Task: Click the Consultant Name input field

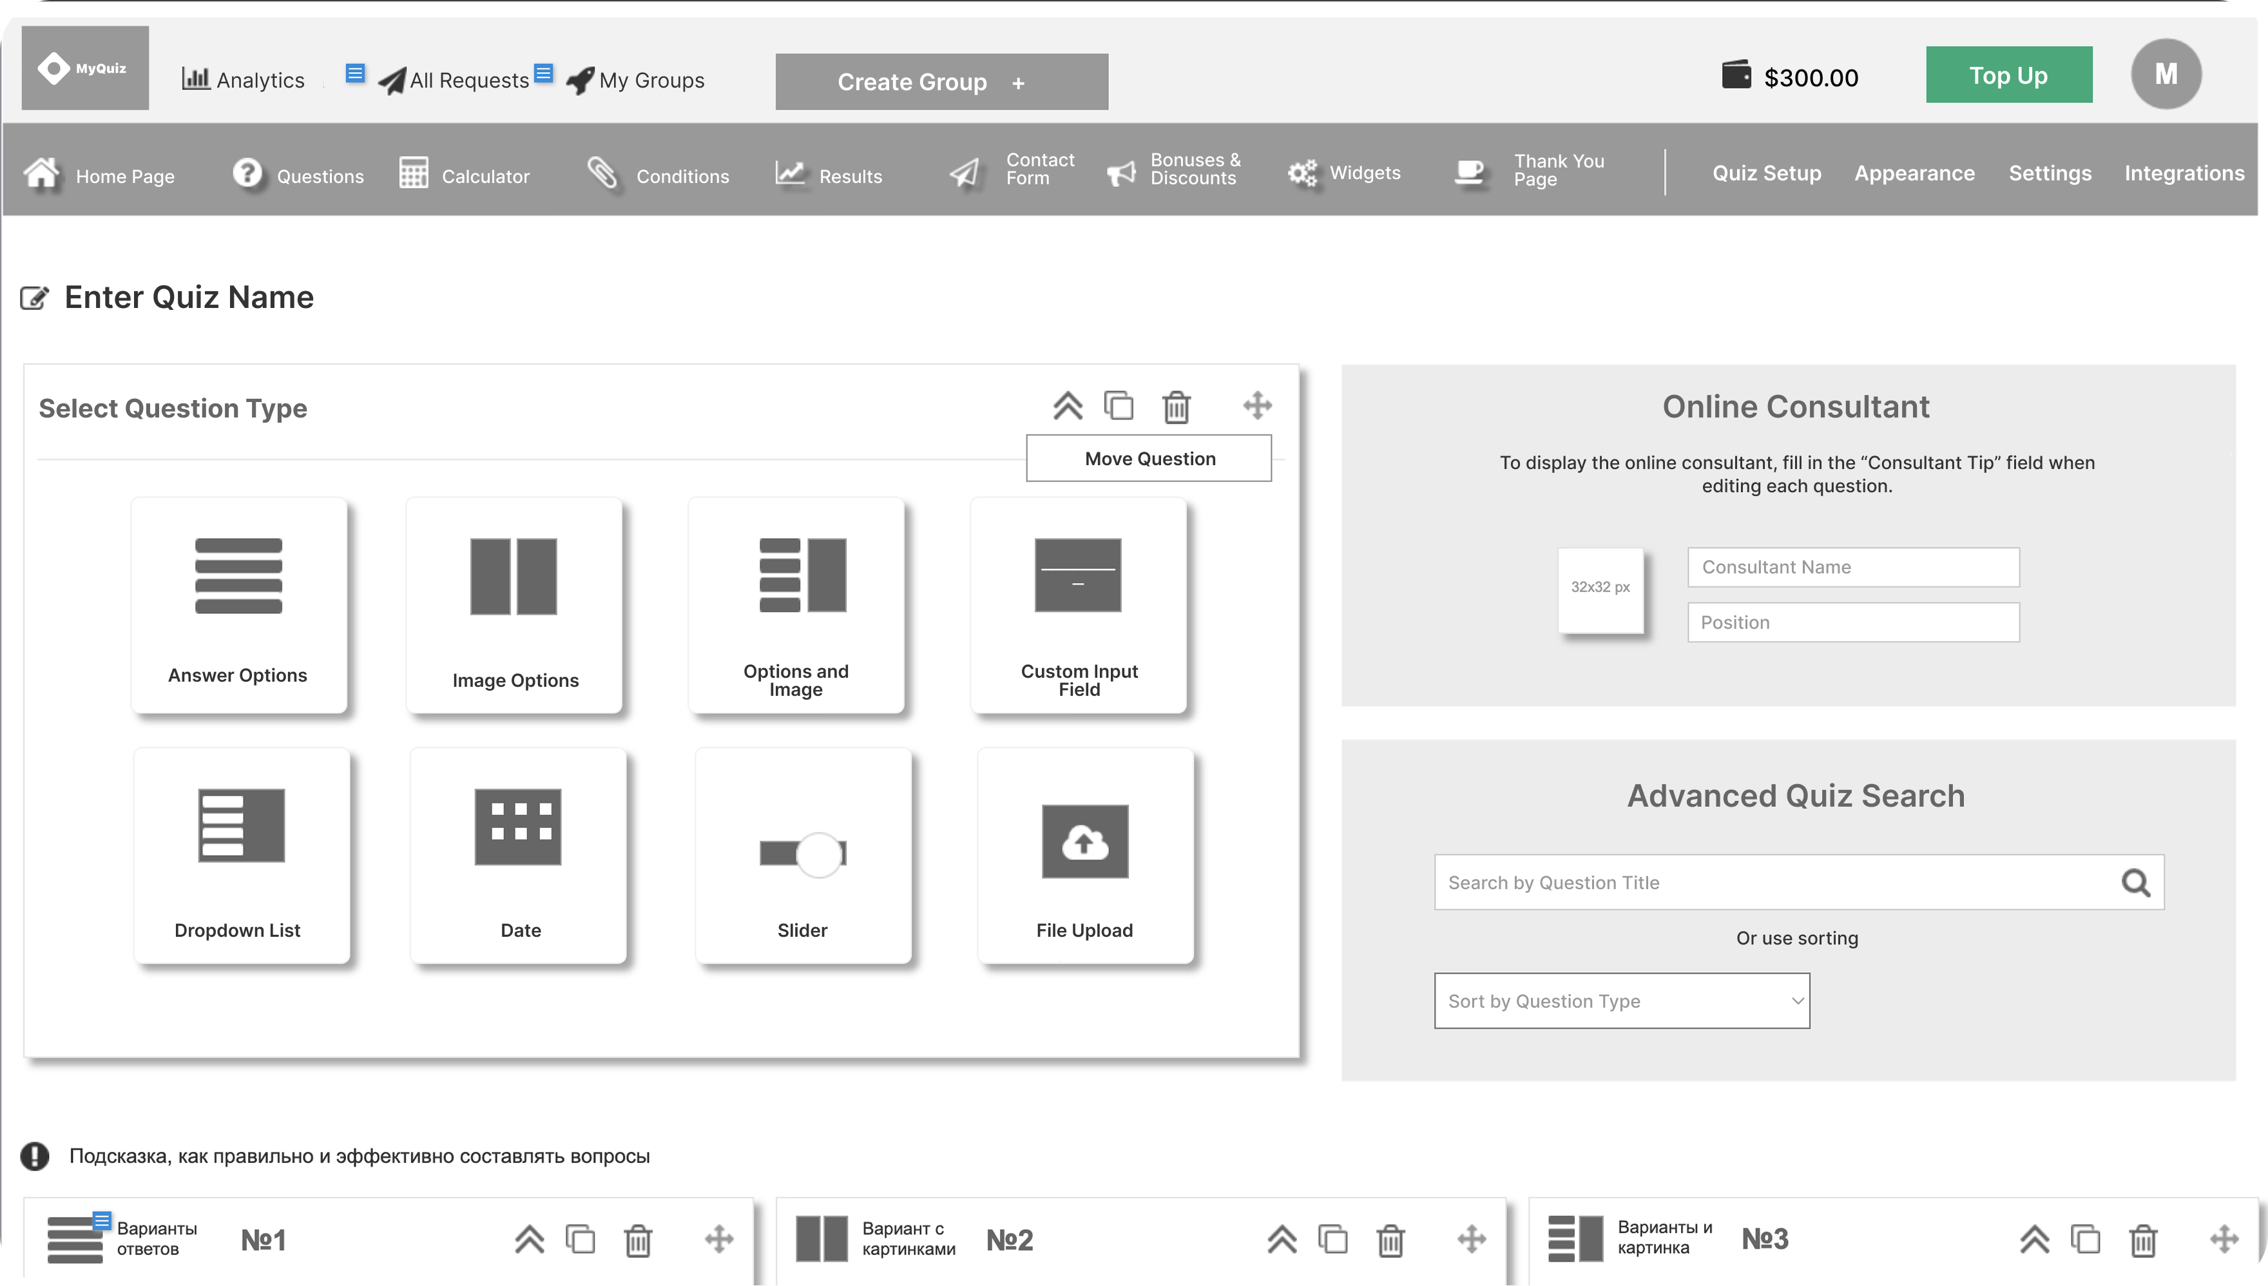Action: pyautogui.click(x=1853, y=567)
